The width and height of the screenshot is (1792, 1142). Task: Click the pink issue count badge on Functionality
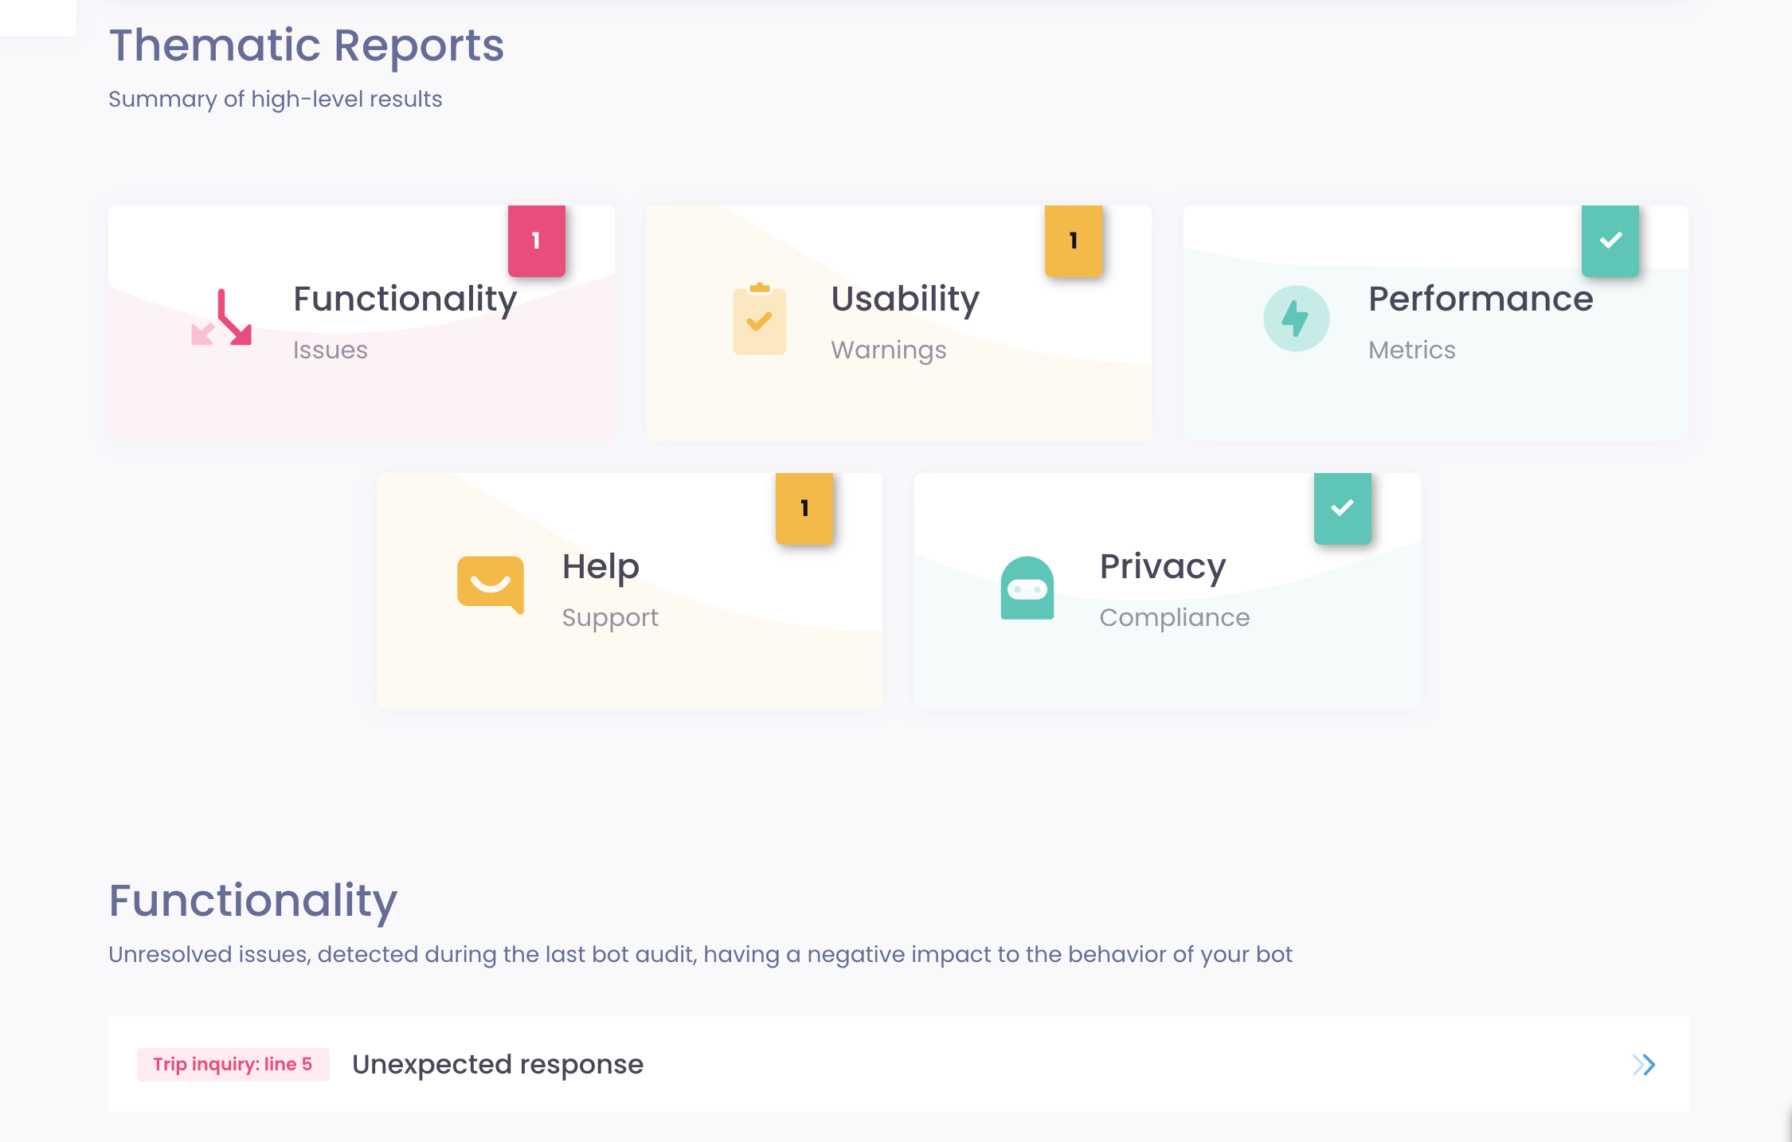[x=537, y=241]
